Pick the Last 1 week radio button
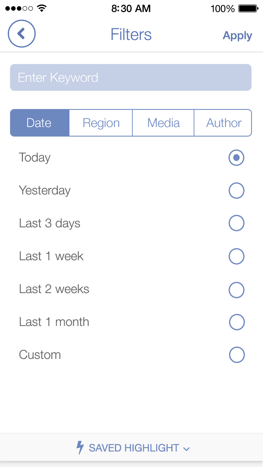 click(236, 257)
